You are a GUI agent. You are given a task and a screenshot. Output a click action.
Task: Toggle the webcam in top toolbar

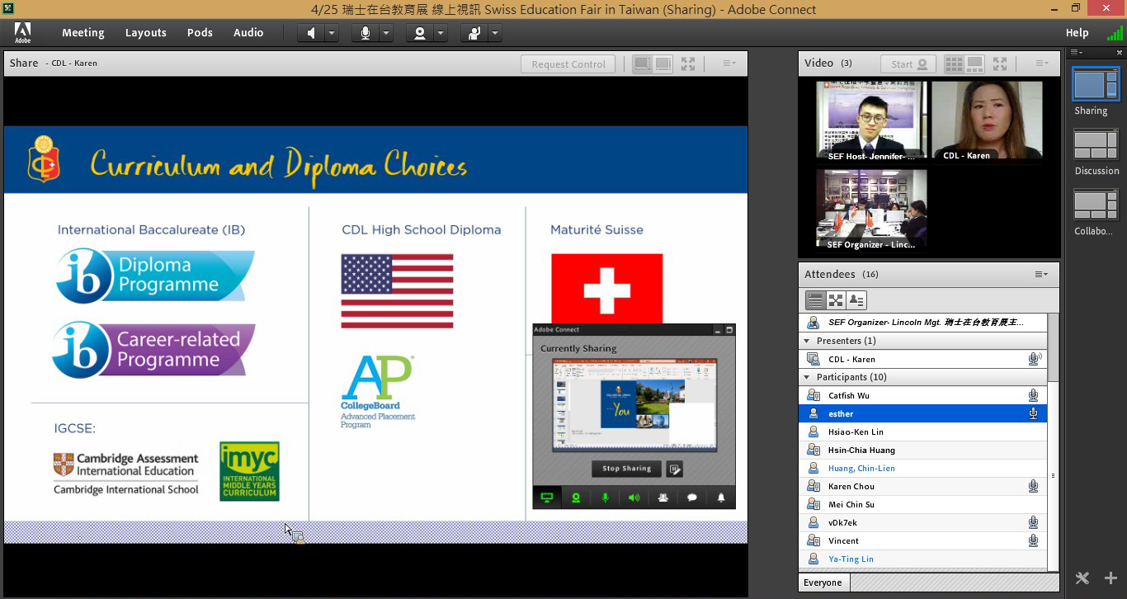pos(420,33)
